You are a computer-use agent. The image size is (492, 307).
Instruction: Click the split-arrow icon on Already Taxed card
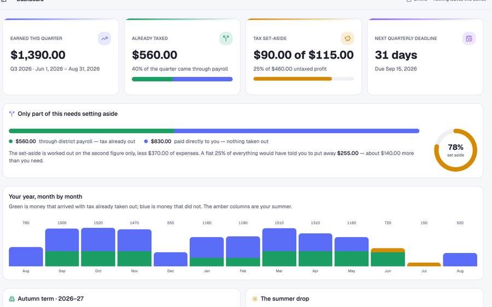point(226,39)
